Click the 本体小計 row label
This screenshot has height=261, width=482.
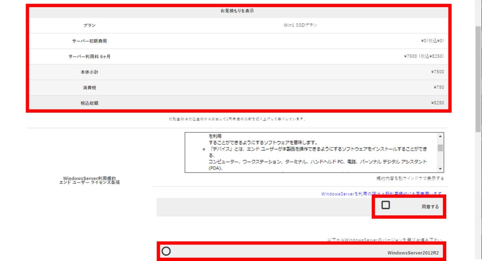coord(90,72)
